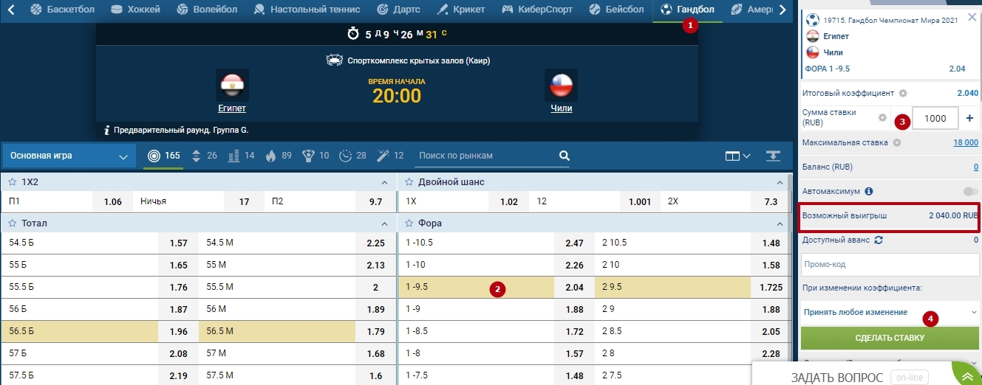Screen dimensions: 982x385
Task: Open settings gear next to Итоговый коэффициент
Action: pos(903,94)
